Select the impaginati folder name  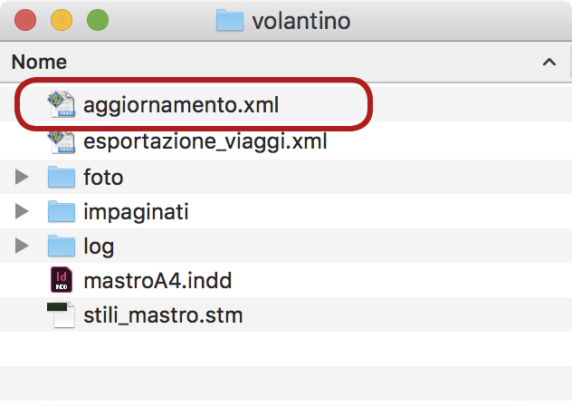click(136, 212)
